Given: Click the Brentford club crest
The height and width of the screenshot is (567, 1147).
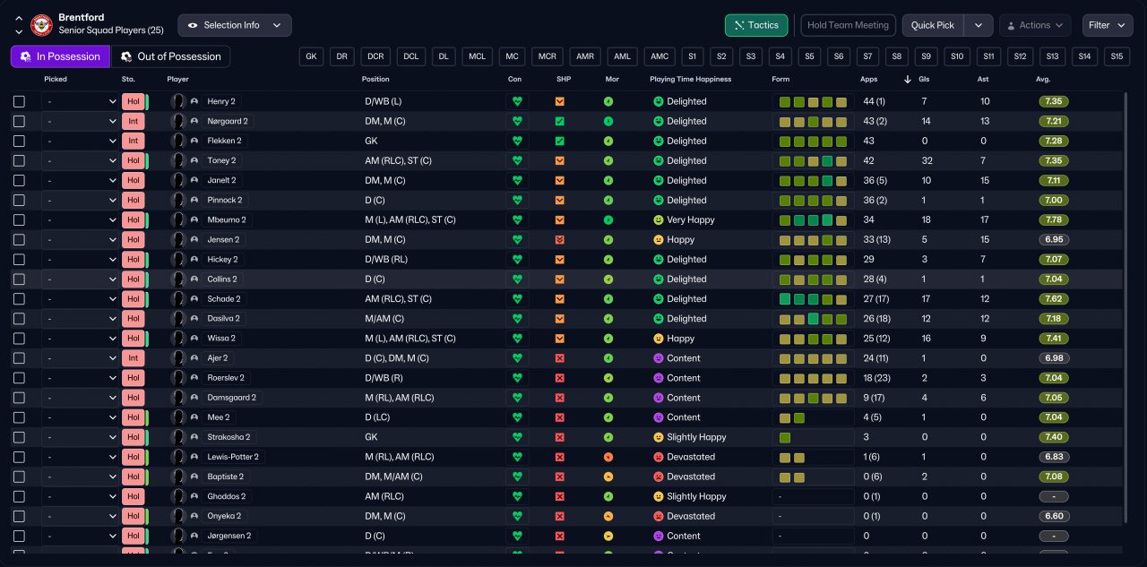Looking at the screenshot, I should [42, 25].
